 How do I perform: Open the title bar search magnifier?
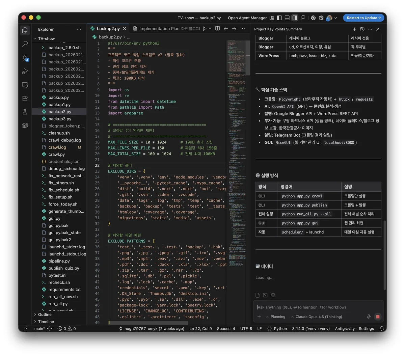point(303,18)
